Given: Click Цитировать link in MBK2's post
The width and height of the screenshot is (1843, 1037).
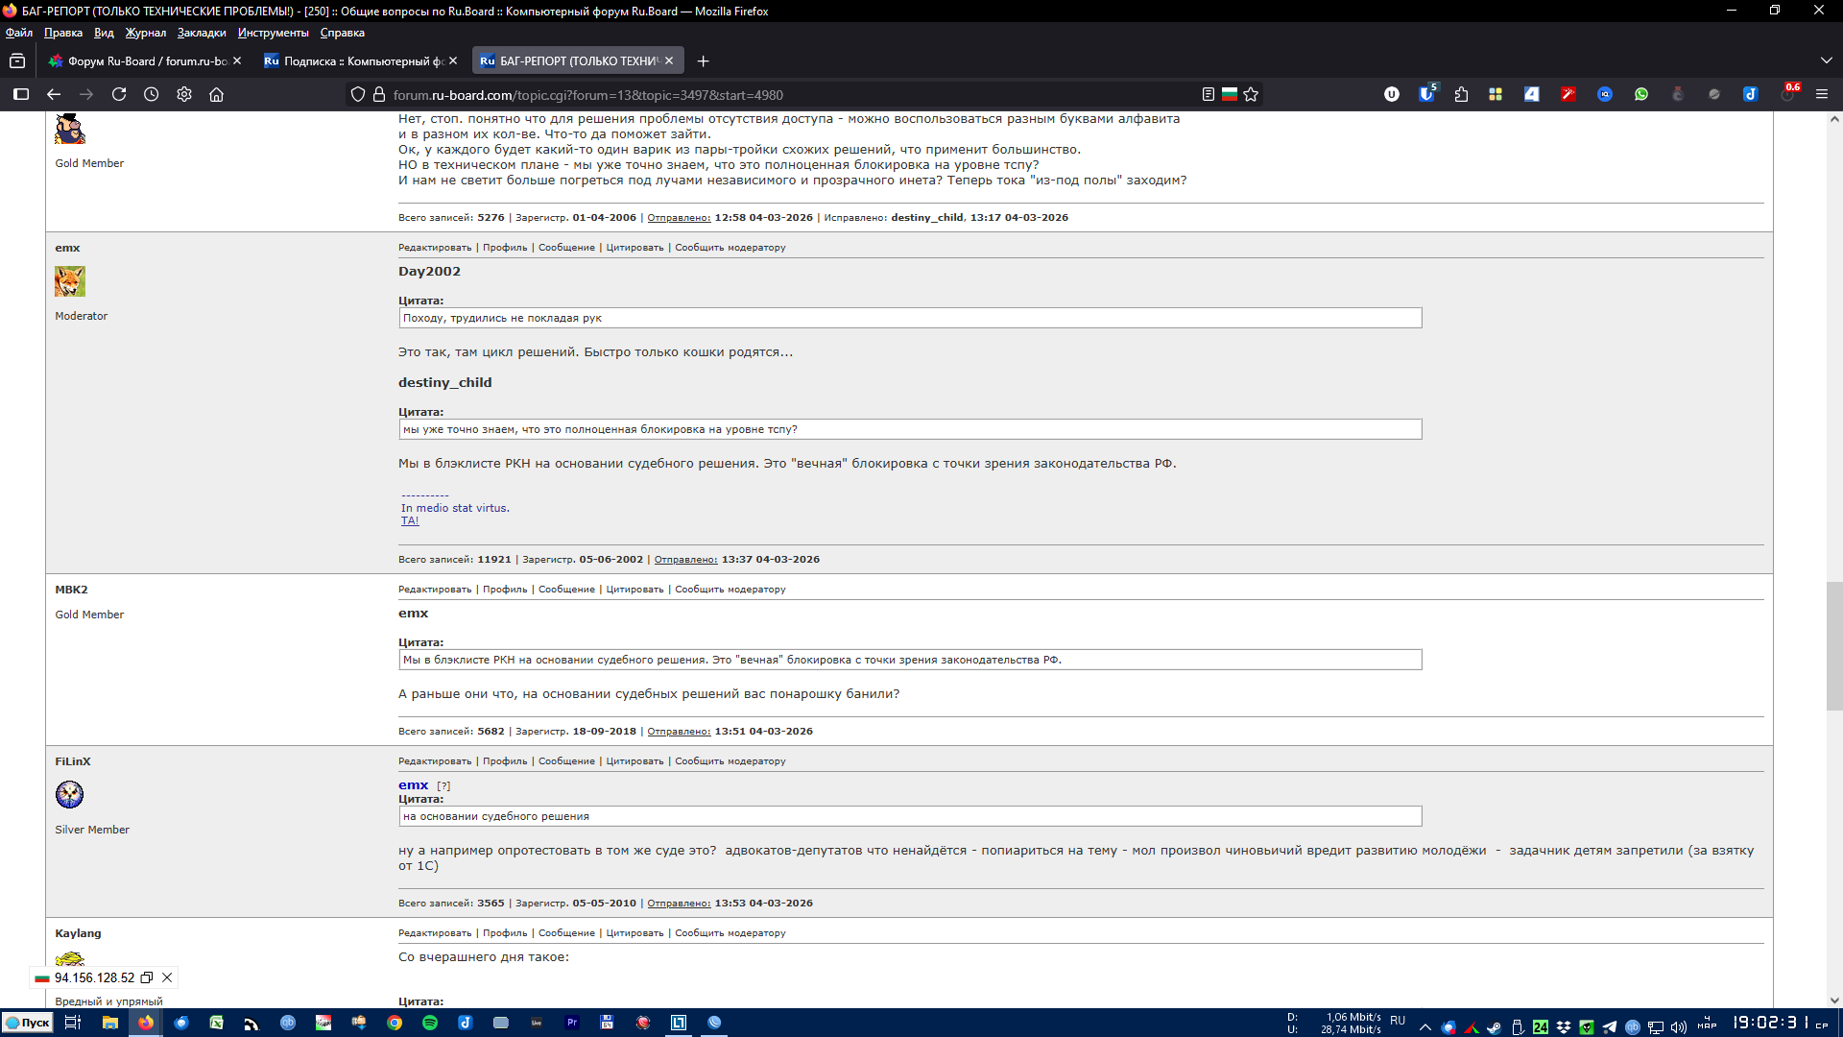Looking at the screenshot, I should [634, 590].
